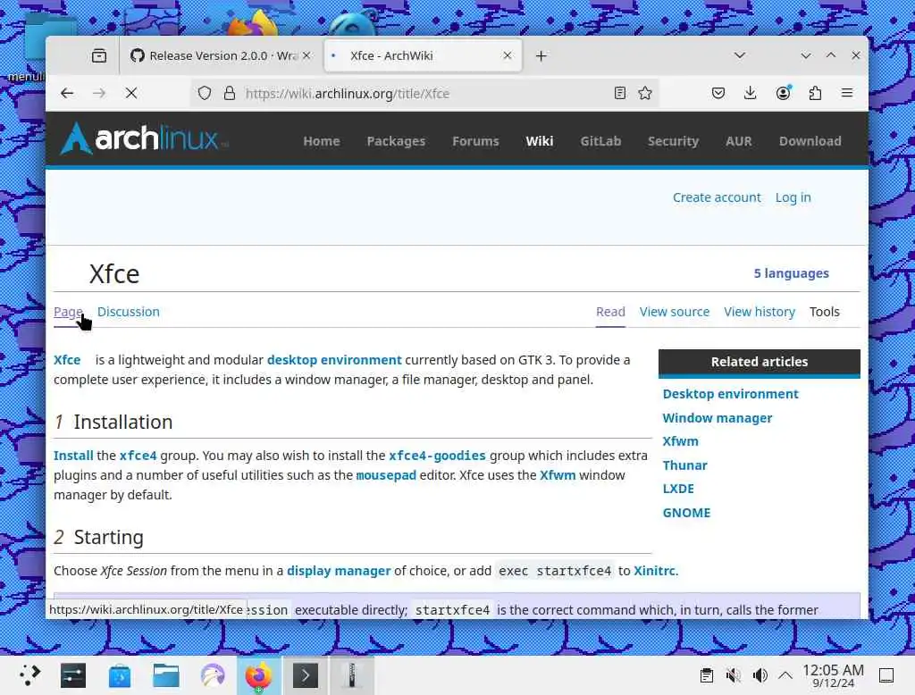The height and width of the screenshot is (695, 915).
Task: Open Desktop environment related article
Action: point(730,394)
